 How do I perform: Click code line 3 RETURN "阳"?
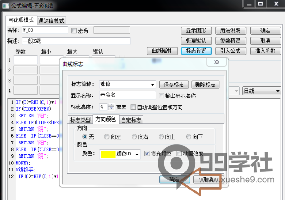coord(33,115)
